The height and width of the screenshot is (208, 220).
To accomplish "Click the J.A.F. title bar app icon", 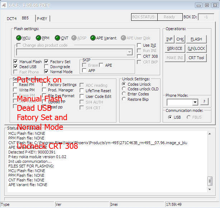I will click(4, 5).
